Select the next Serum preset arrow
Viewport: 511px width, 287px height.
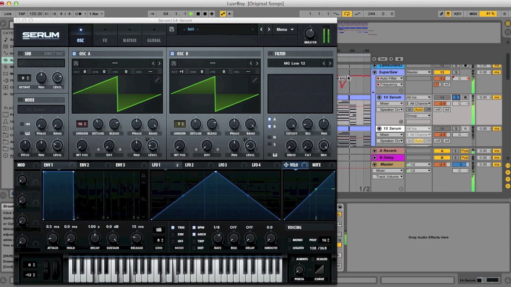click(269, 29)
